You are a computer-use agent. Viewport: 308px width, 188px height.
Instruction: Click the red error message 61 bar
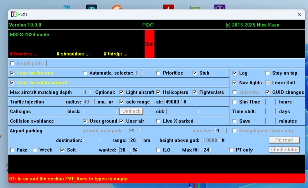[156, 178]
